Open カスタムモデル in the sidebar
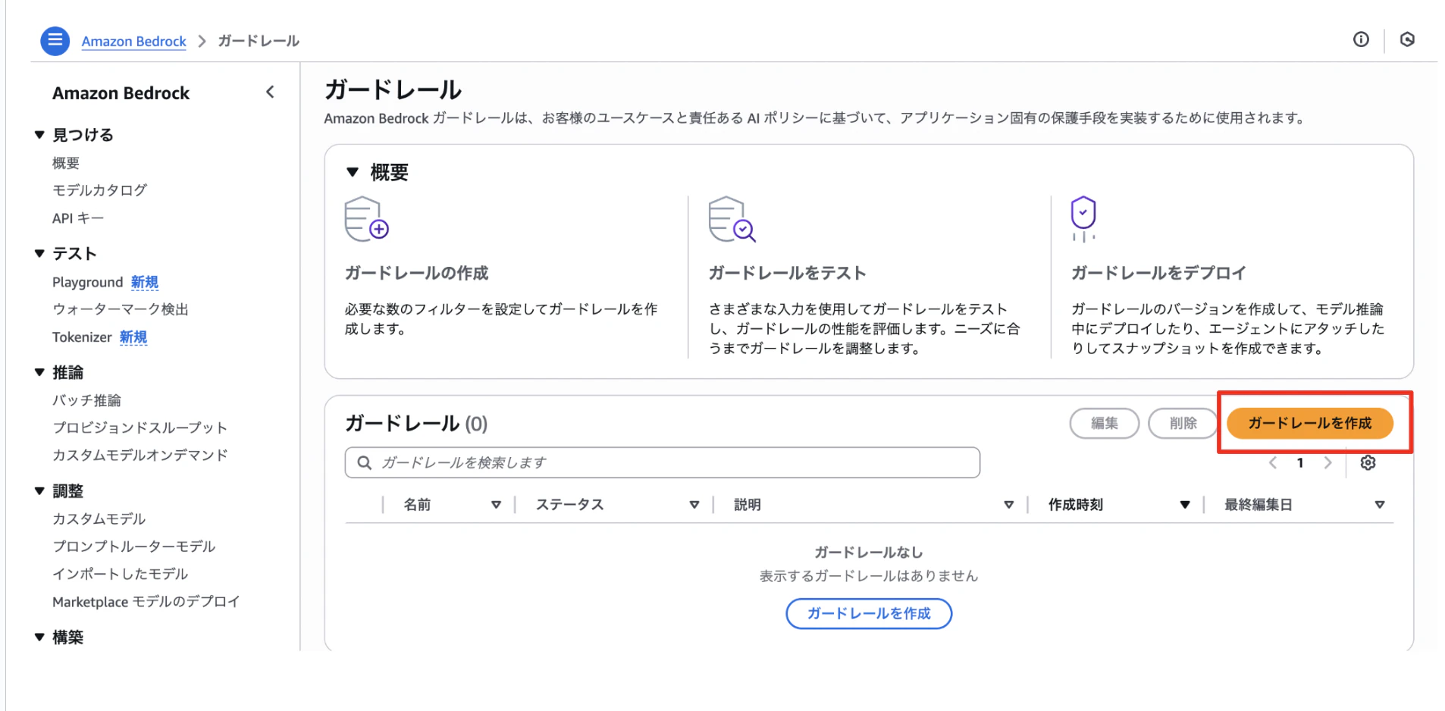Viewport: 1445px width, 711px height. tap(99, 518)
